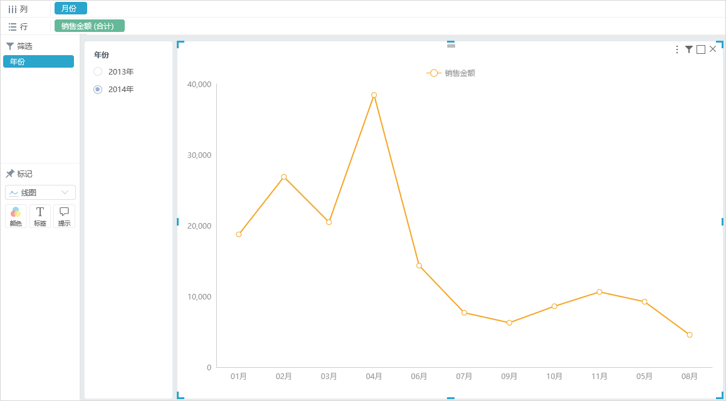This screenshot has width=726, height=401.
Task: Click the chart filter funnel icon
Action: point(689,49)
